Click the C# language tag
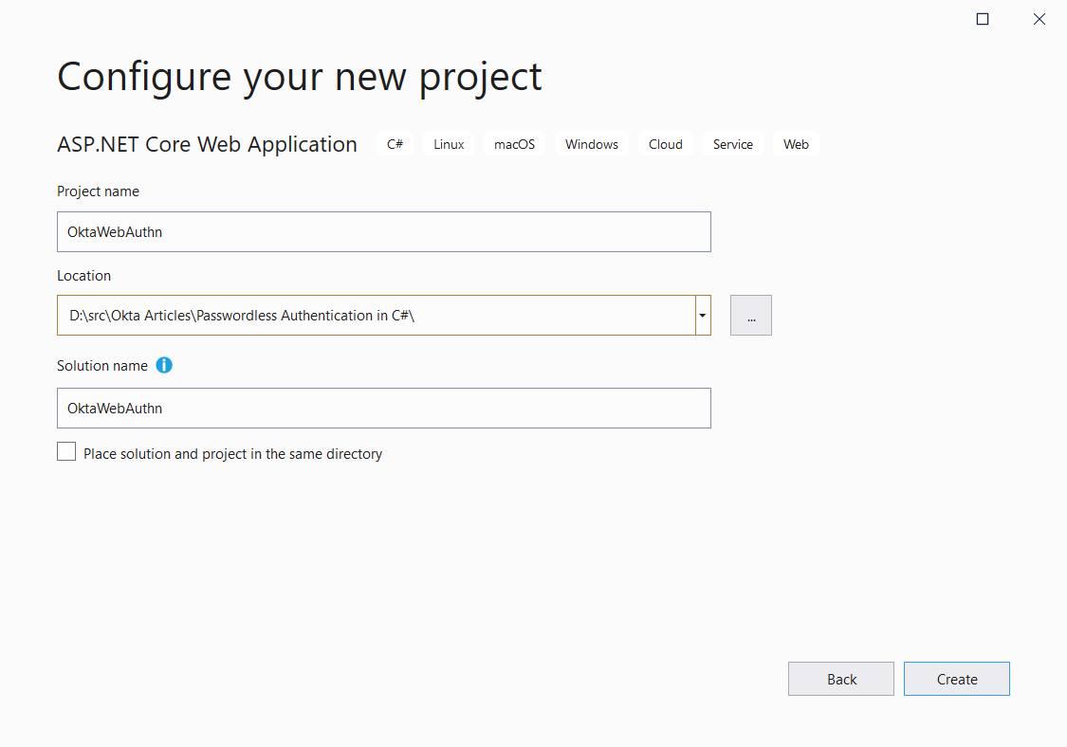The image size is (1067, 747). point(396,144)
